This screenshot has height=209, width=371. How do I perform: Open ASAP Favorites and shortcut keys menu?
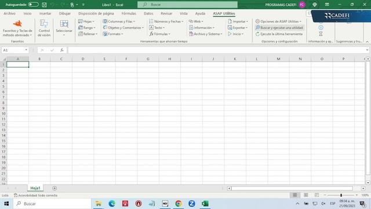tap(17, 28)
